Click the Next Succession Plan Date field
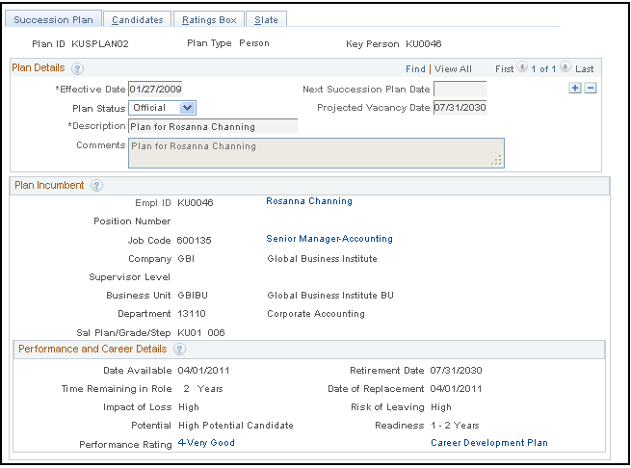The width and height of the screenshot is (631, 468). coord(460,90)
